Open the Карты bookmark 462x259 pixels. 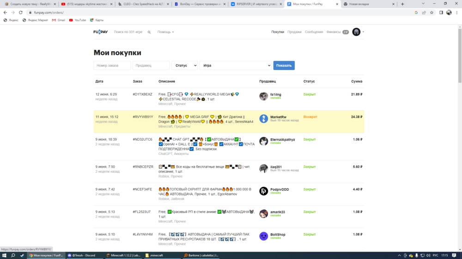click(97, 20)
